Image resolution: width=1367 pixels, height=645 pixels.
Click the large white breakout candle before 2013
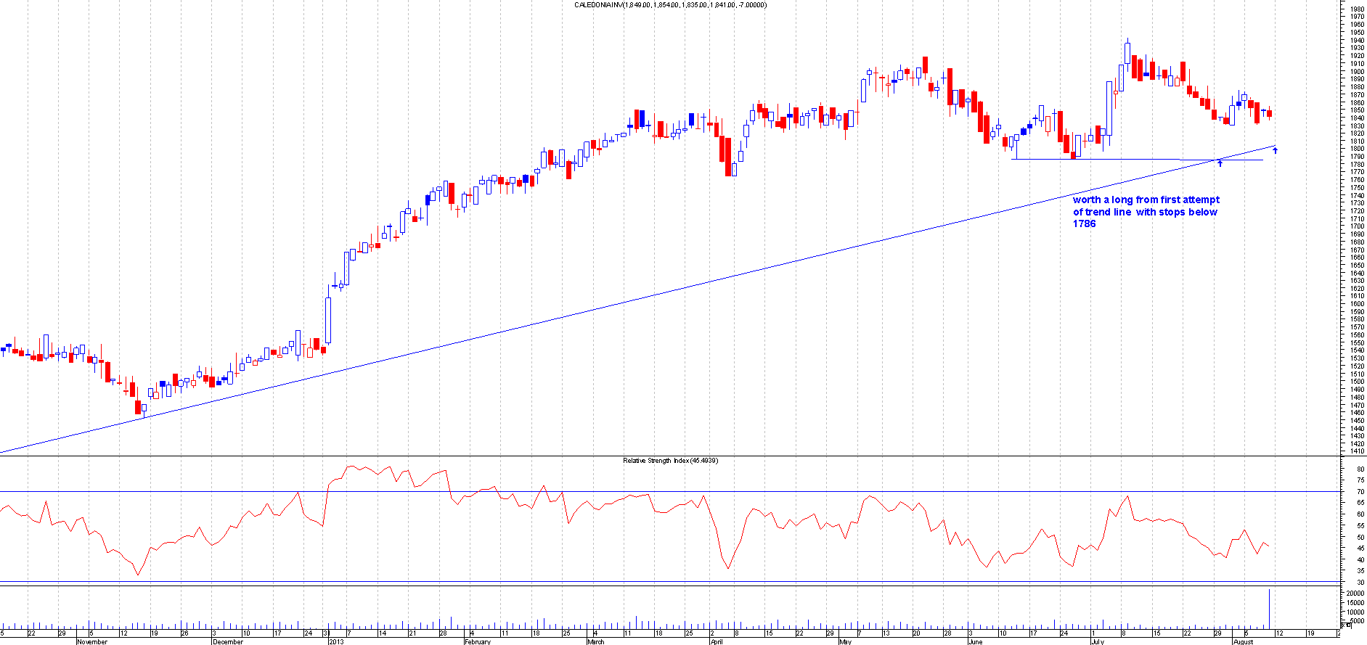tap(328, 319)
